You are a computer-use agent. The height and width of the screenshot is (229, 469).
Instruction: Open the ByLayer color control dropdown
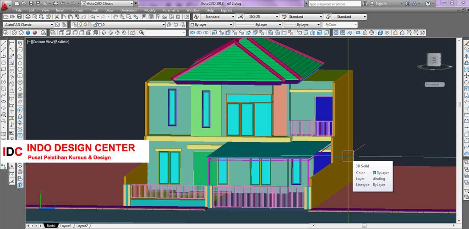click(x=211, y=25)
